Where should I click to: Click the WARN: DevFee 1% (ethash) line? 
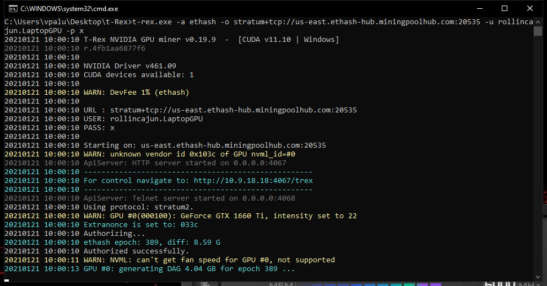97,93
